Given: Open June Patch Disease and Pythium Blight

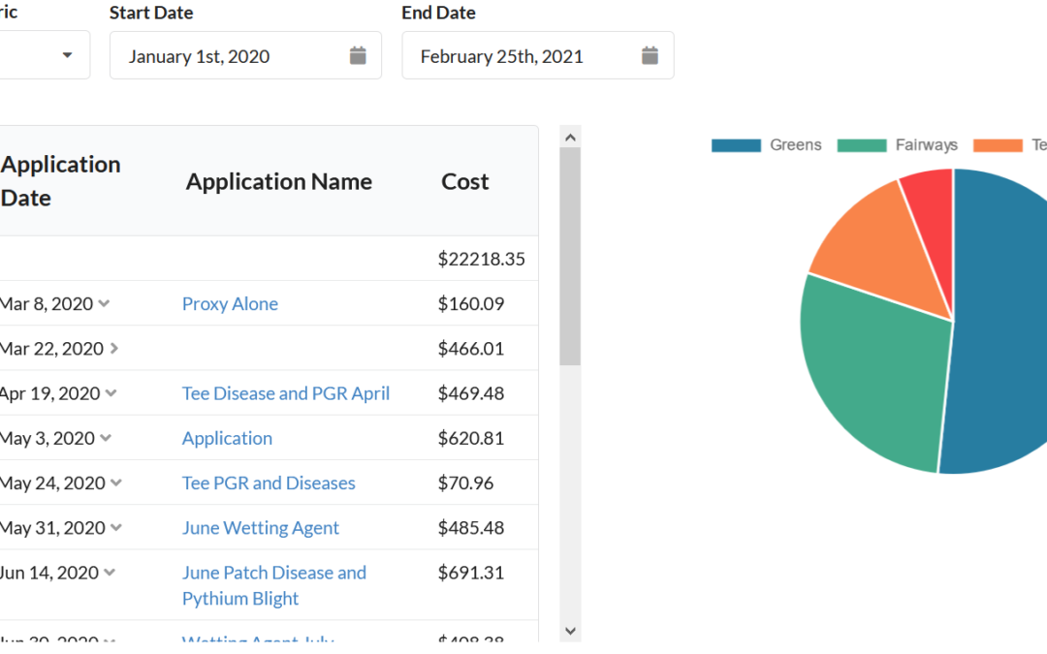Looking at the screenshot, I should [x=273, y=585].
